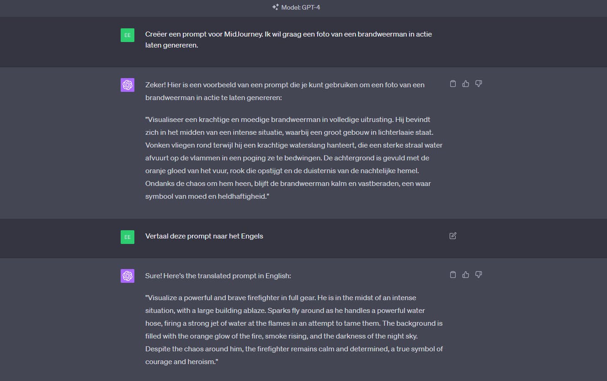
Task: Click the 'Vertaal deze prompt naar het Engels' message
Action: (204, 236)
